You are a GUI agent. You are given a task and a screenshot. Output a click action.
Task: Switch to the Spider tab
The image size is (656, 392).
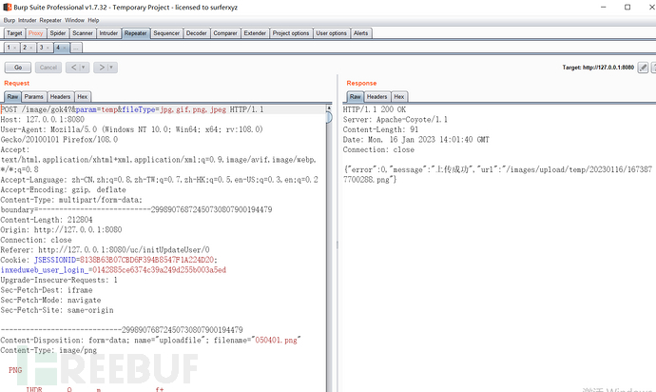click(x=58, y=33)
